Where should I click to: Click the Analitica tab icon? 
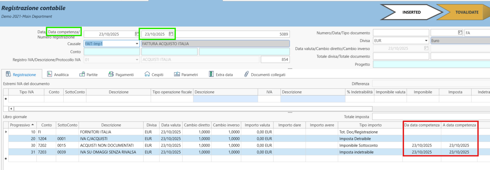(49, 75)
